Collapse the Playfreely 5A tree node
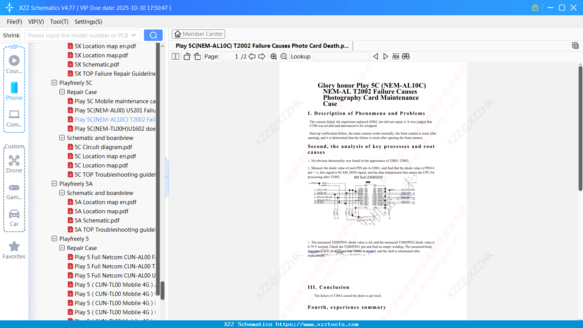Viewport: 583px width, 328px height. [54, 183]
